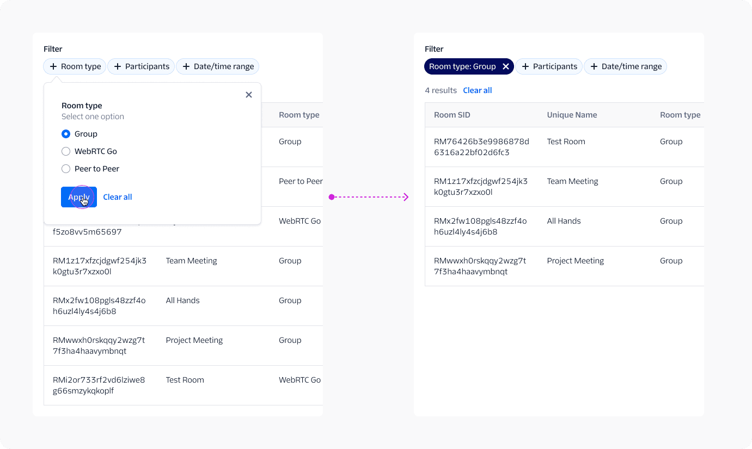Clear all selections in the popover
The width and height of the screenshot is (752, 449).
click(x=117, y=196)
